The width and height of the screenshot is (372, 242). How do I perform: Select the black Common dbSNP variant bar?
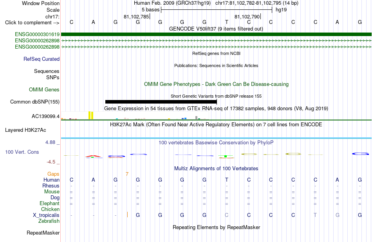161,102
